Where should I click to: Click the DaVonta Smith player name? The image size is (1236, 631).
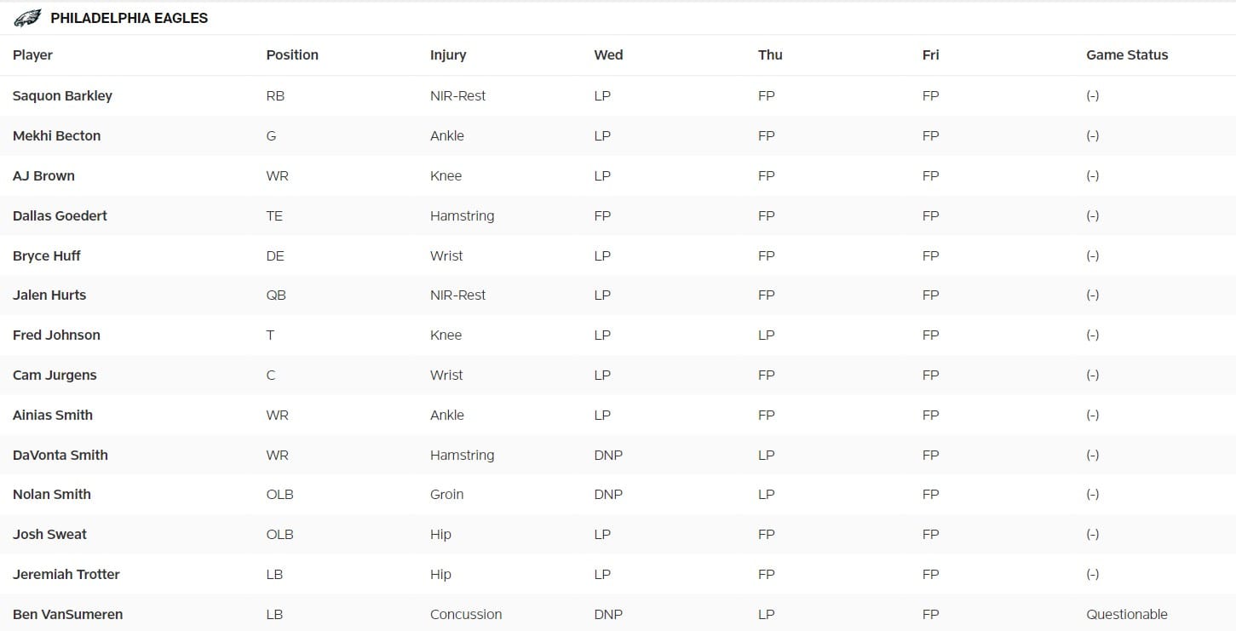(60, 456)
